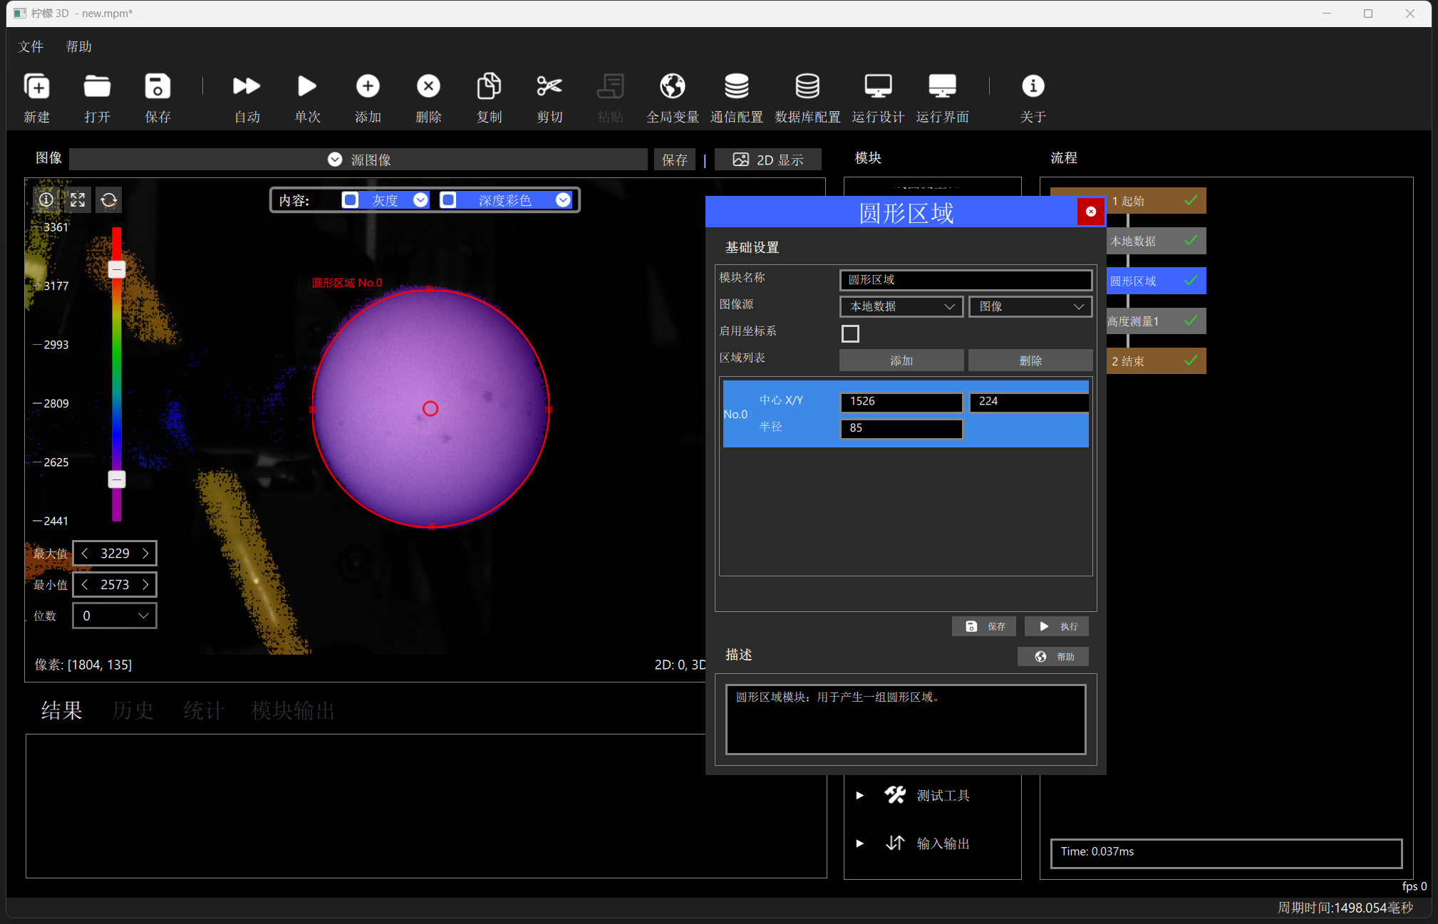Click the 输入输出 arrows icon
Viewport: 1438px width, 924px height.
coord(895,843)
